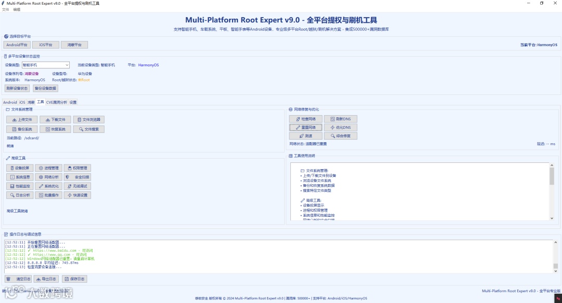
Task: Click the log panel scrollbar thumb
Action: click(556, 266)
